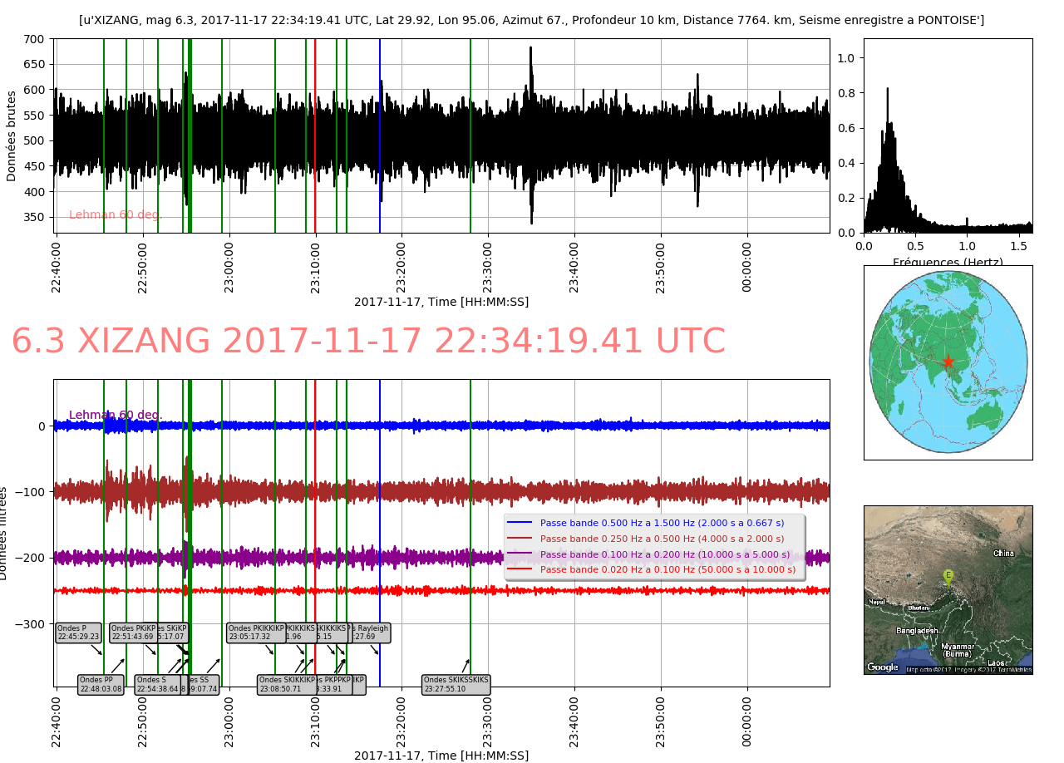
Task: Click the Myanmar (Burma) label on map
Action: tap(957, 650)
